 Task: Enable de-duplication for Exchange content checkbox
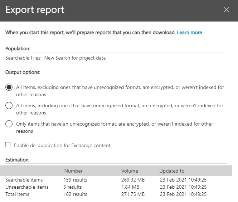tap(8, 145)
